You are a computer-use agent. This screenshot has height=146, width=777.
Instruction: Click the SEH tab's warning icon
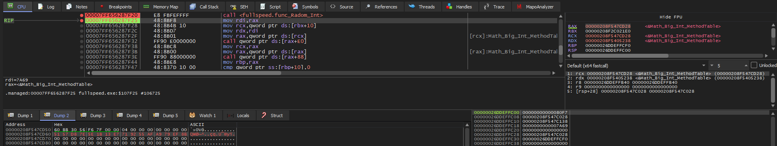click(x=233, y=7)
